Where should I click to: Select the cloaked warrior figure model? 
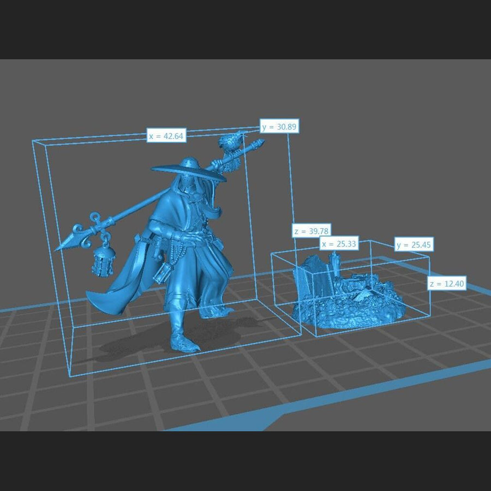pos(185,256)
